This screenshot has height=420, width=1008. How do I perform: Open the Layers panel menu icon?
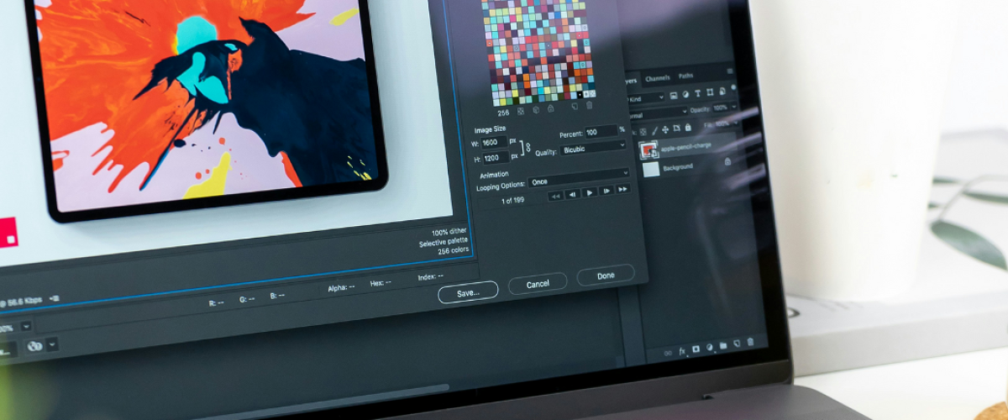730,71
